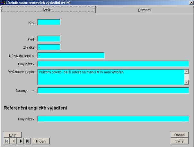
Task: Jump to the last record
Action: (x=28, y=141)
